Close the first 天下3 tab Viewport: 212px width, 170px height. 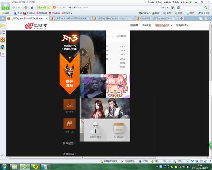[47, 19]
